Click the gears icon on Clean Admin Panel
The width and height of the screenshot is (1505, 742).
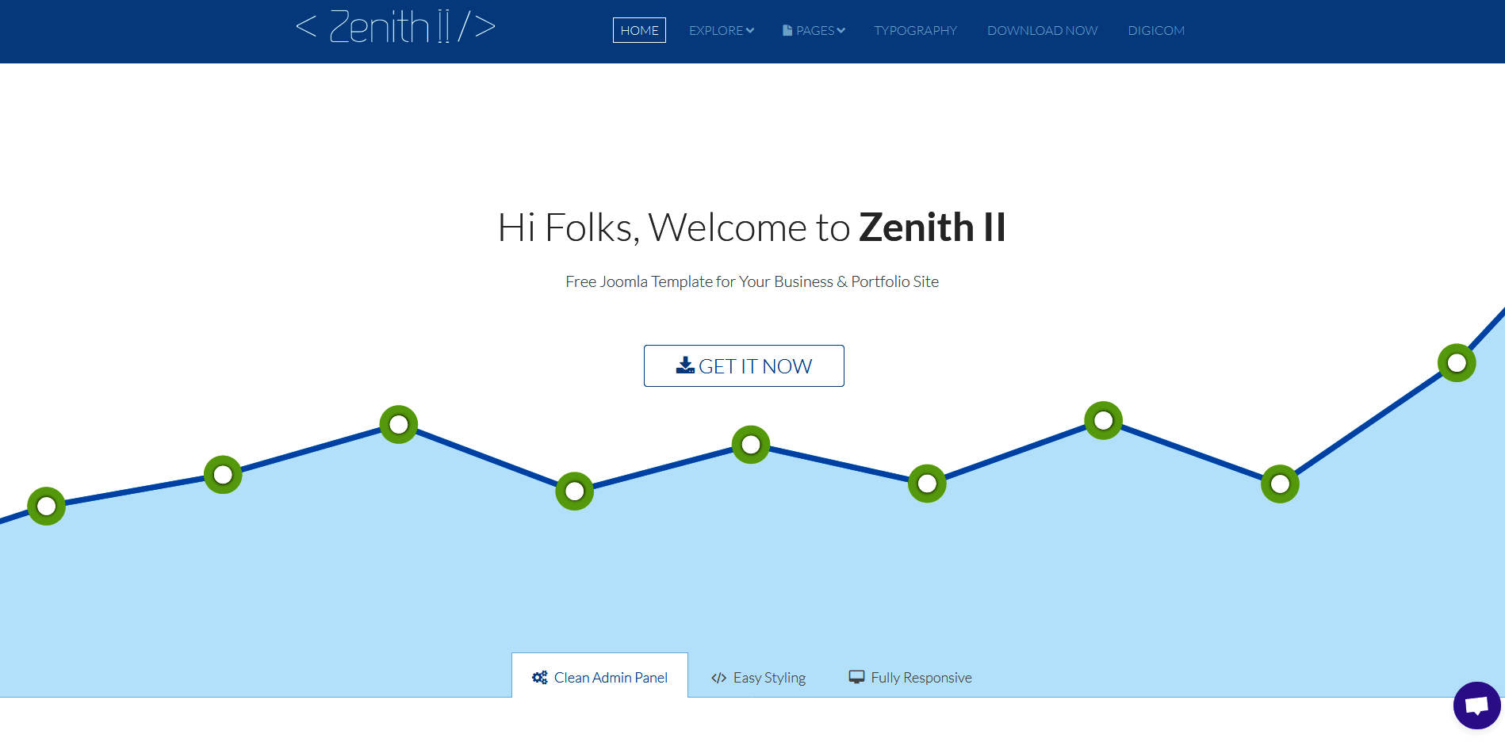pos(540,678)
